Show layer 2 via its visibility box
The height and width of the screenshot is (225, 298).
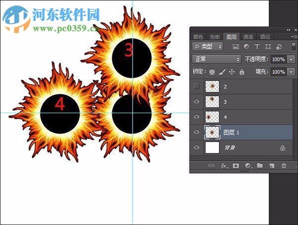click(x=196, y=86)
